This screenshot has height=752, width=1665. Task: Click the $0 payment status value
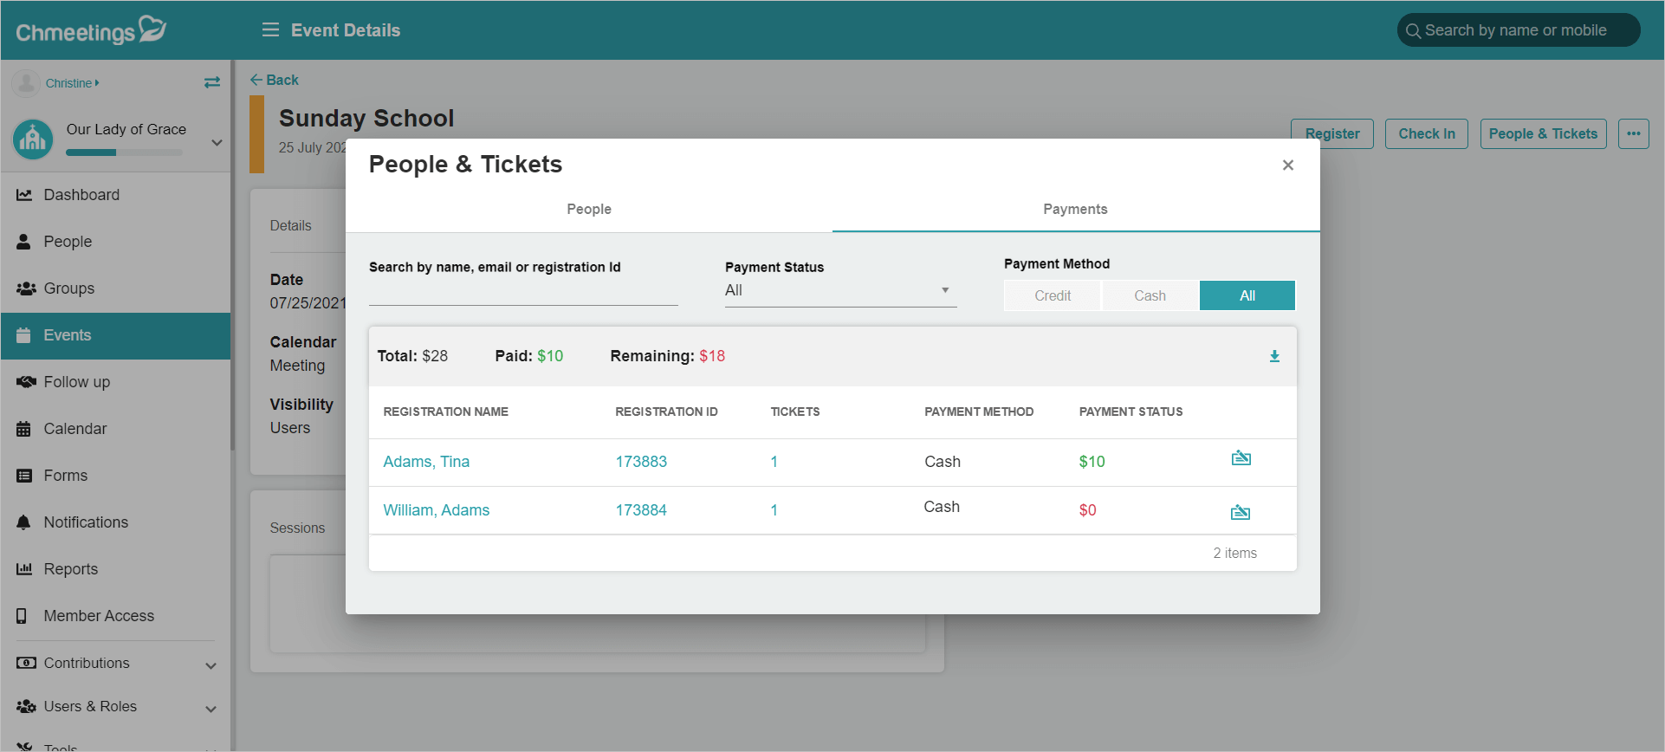[x=1087, y=510]
